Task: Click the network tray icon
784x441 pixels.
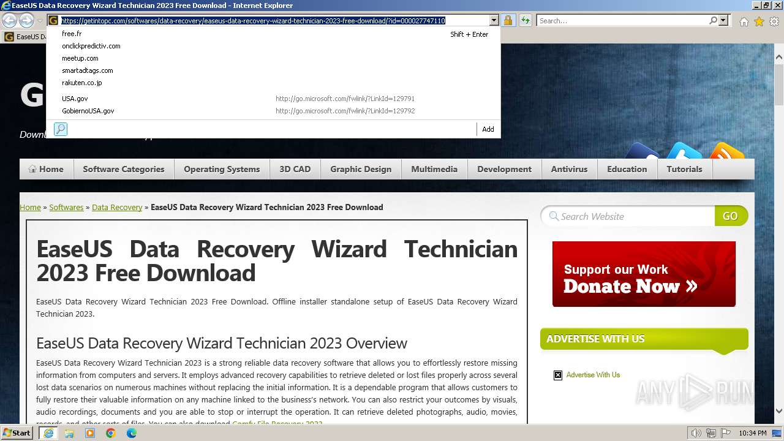Action: pyautogui.click(x=711, y=433)
